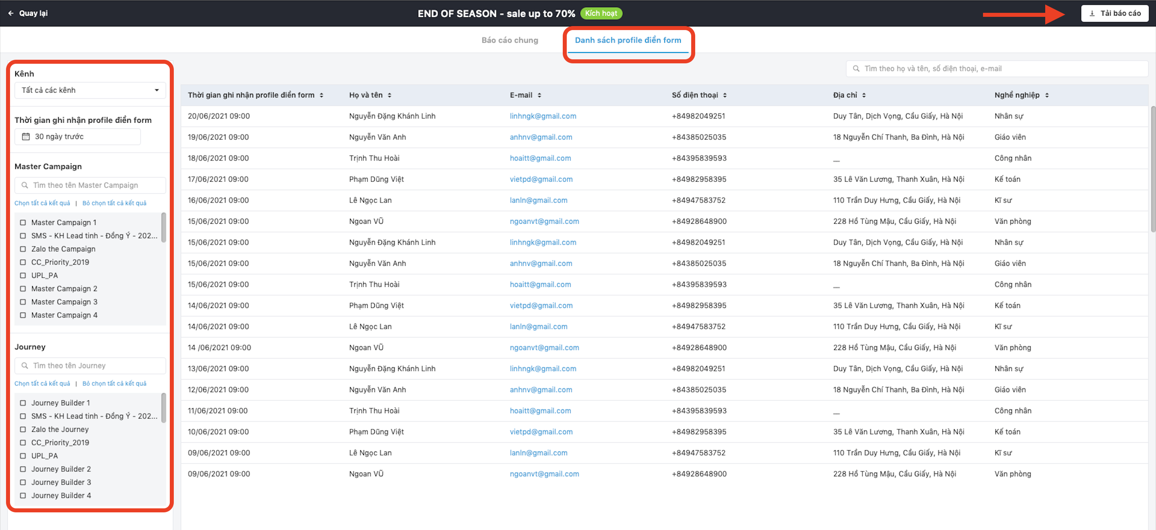Select Danh sách profile điền form tab
This screenshot has height=530, width=1156.
click(627, 40)
